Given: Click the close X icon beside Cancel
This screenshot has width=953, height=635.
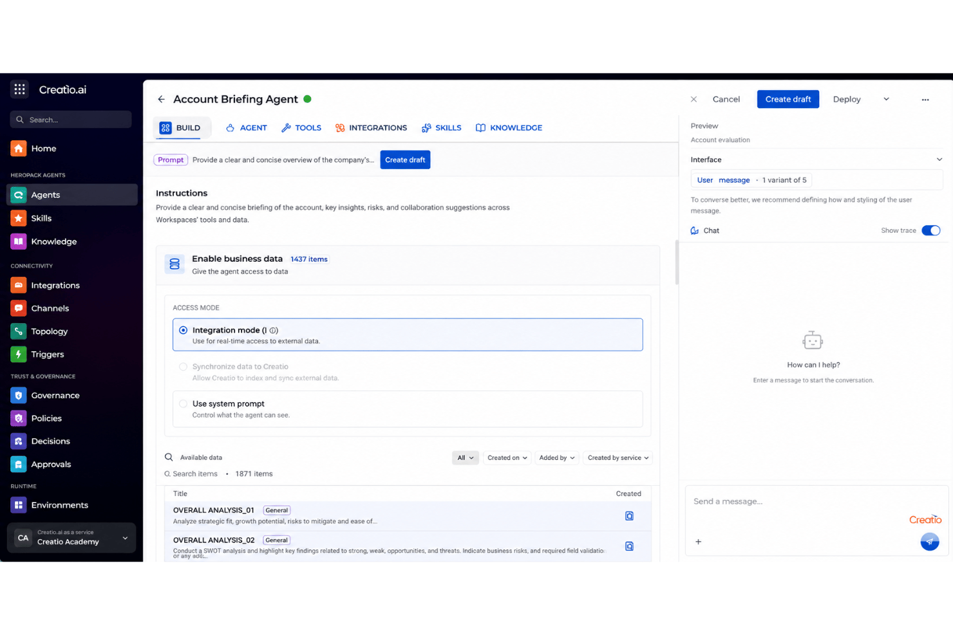Looking at the screenshot, I should tap(694, 99).
